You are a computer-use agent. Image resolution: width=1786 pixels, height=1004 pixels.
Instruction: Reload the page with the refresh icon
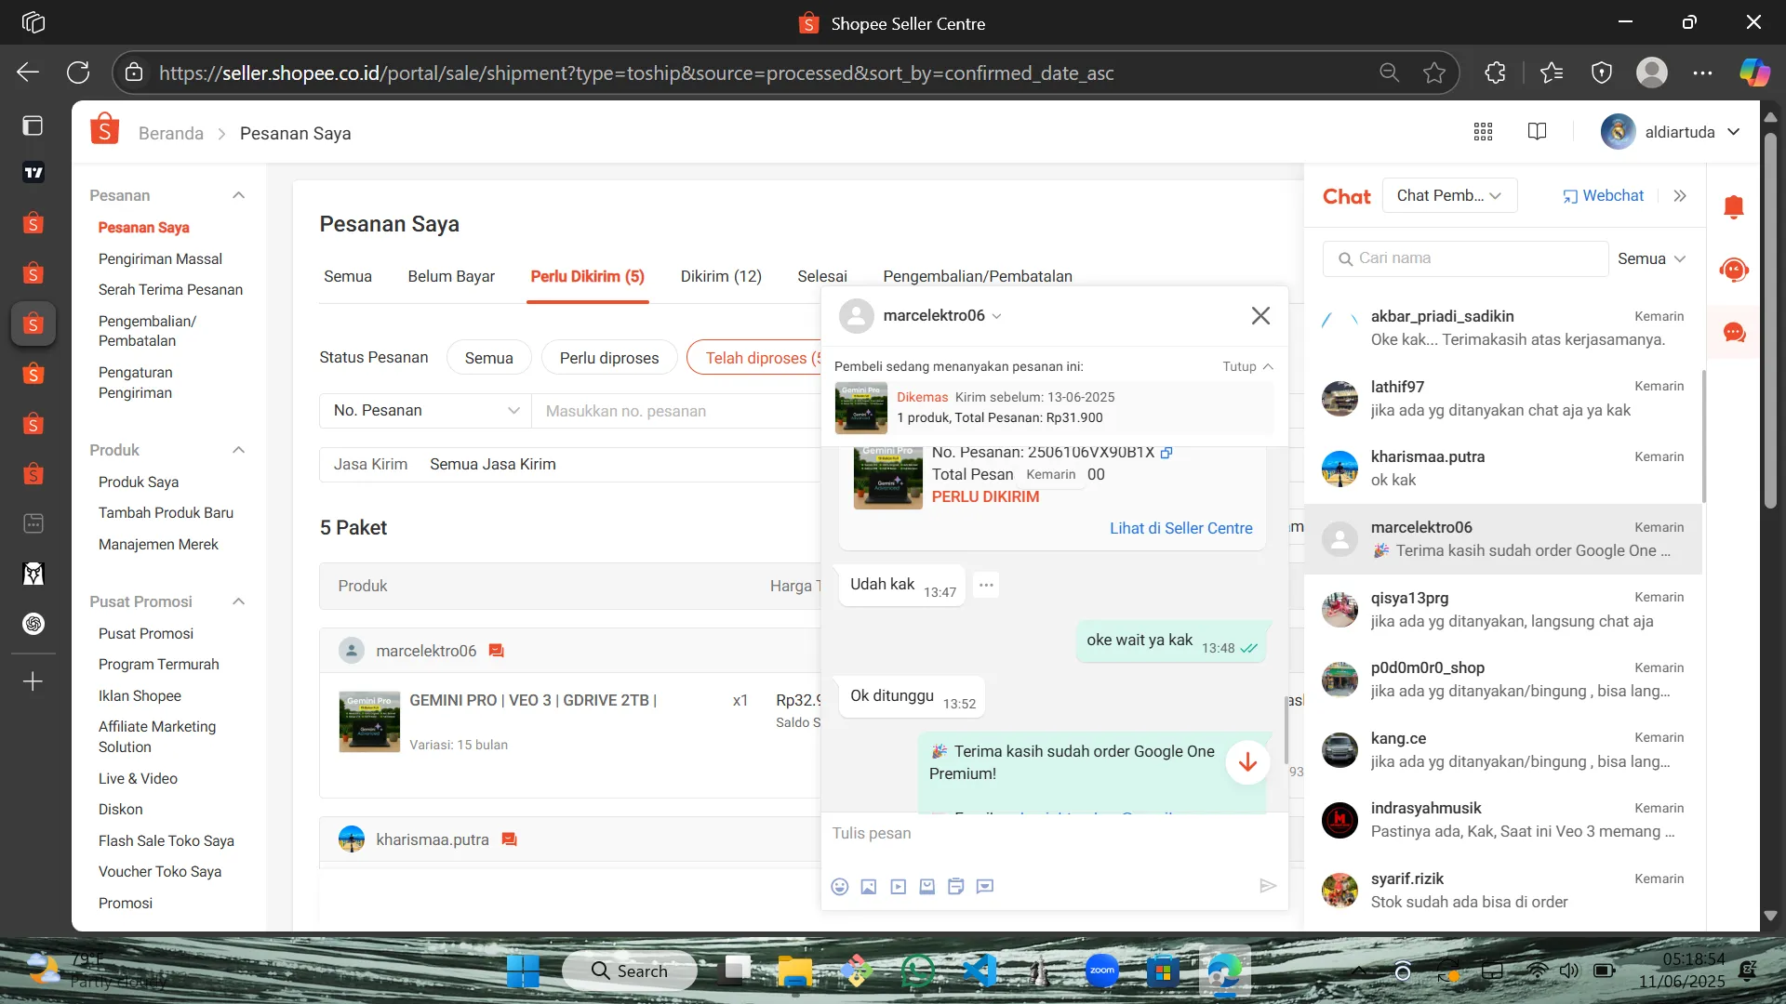click(78, 73)
